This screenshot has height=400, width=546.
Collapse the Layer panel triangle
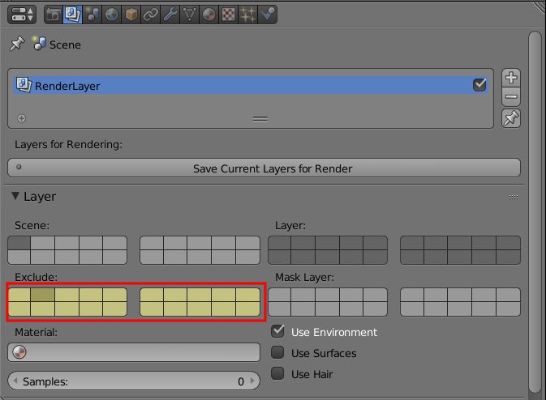pos(15,196)
